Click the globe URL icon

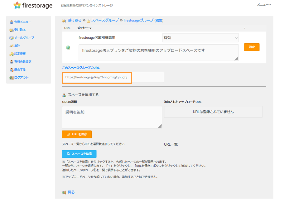click(x=68, y=48)
